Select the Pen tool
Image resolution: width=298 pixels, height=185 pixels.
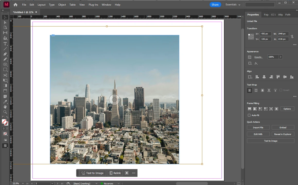click(x=5, y=54)
